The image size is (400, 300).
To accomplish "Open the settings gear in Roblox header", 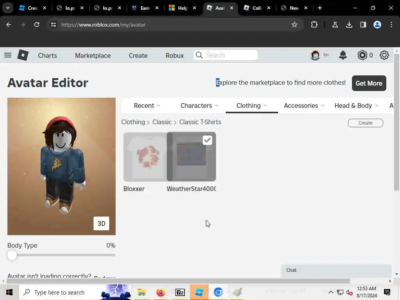I will 384,55.
